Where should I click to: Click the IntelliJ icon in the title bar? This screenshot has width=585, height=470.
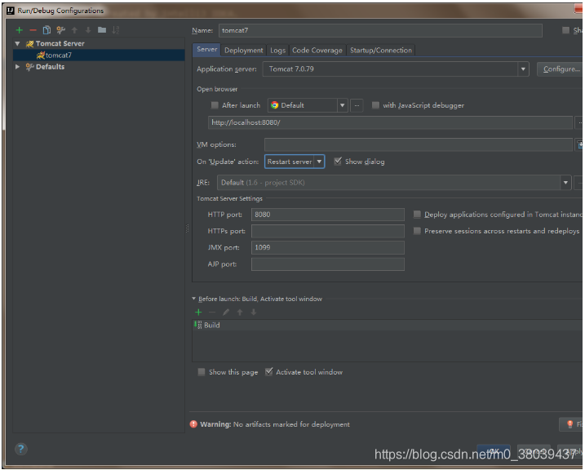[x=11, y=11]
